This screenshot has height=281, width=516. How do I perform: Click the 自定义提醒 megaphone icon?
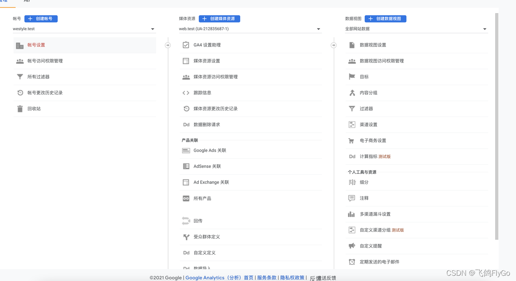[352, 246]
